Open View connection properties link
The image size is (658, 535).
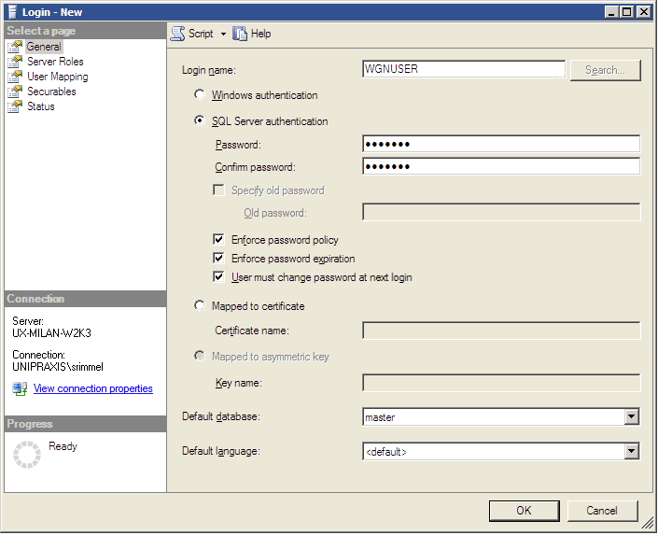(x=92, y=388)
